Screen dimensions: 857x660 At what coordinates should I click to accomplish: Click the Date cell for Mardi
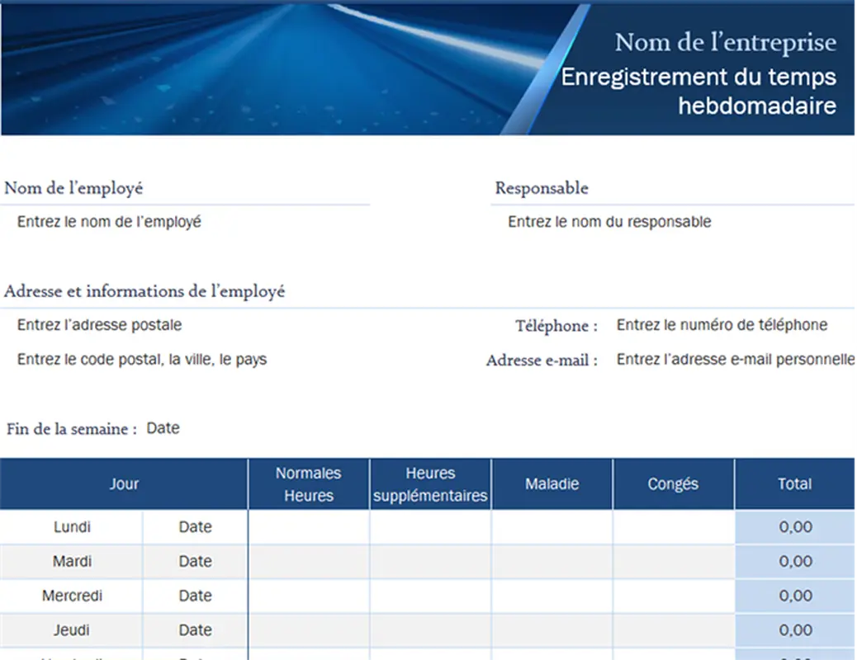[x=195, y=561]
